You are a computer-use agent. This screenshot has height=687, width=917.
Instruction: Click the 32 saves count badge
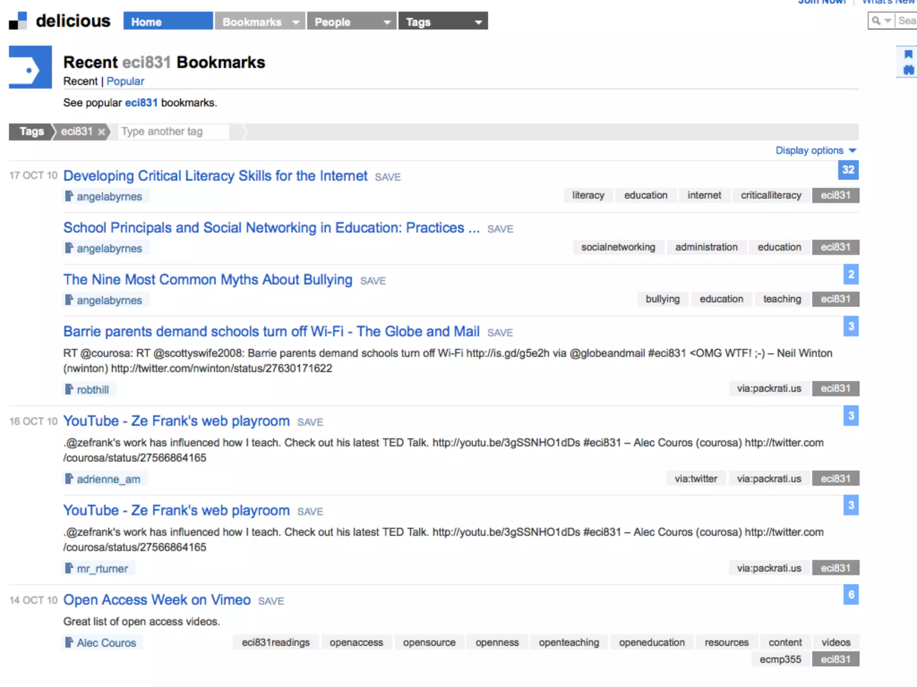(x=848, y=170)
